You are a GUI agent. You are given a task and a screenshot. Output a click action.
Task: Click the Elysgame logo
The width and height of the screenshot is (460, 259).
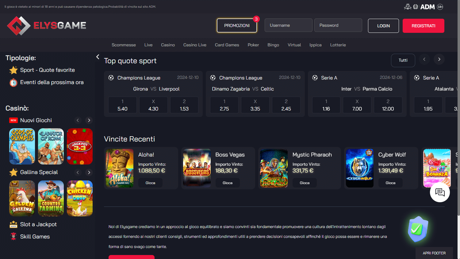click(47, 25)
